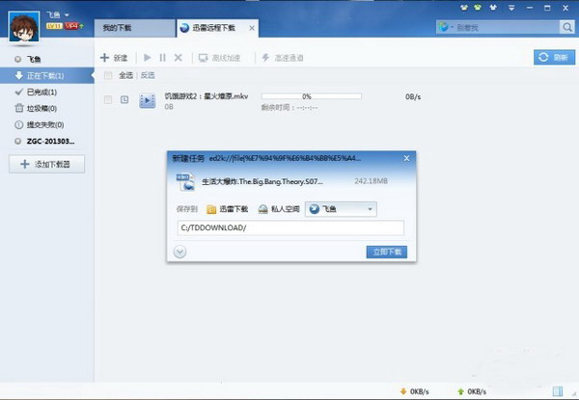Expand more options with dialog's round arrow
The image size is (579, 400).
tap(180, 252)
